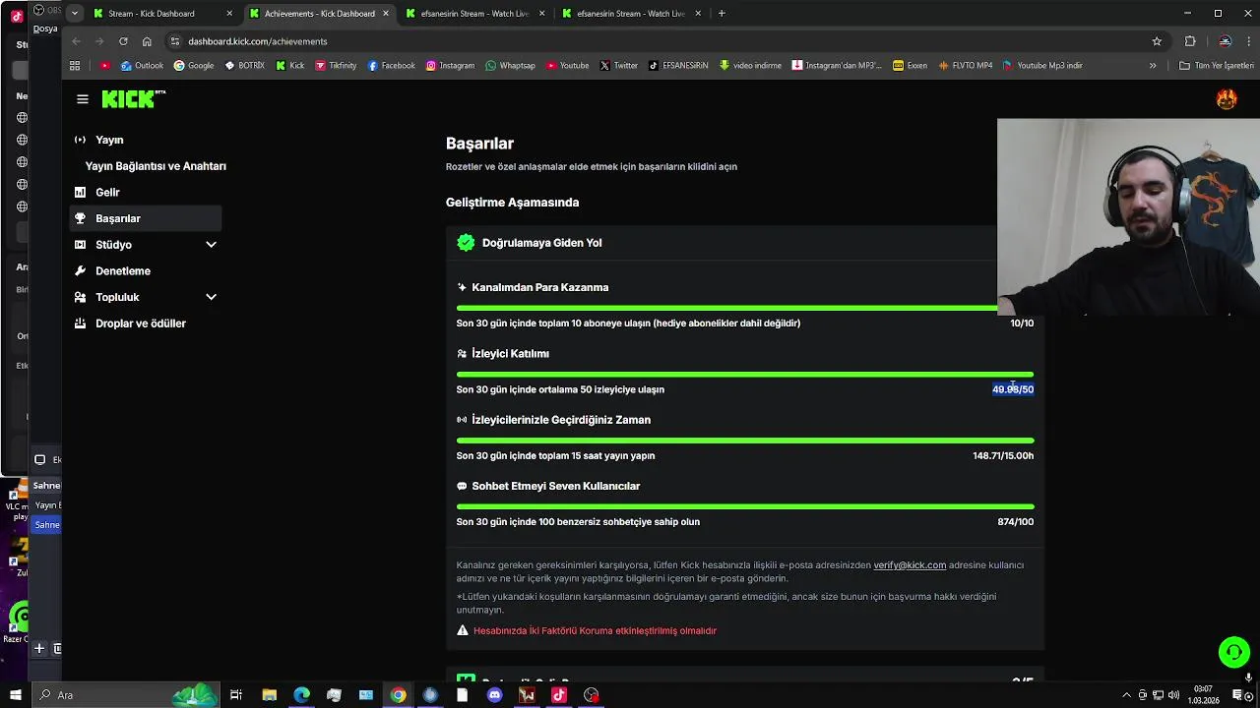1260x708 pixels.
Task: Open the Tikfinity bookmark
Action: (336, 66)
